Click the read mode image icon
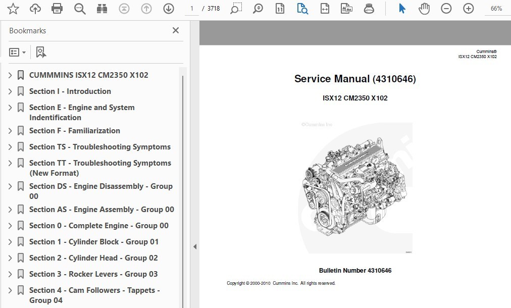 coord(347,9)
